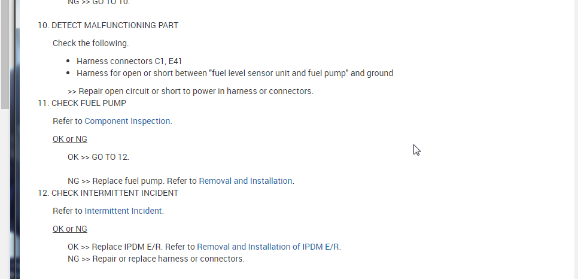Follow the Intermittent Incident link

tap(123, 211)
